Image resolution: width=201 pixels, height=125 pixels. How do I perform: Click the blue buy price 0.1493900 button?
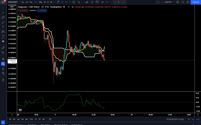coord(42,11)
